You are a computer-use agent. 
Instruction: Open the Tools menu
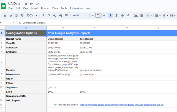coord(64,8)
